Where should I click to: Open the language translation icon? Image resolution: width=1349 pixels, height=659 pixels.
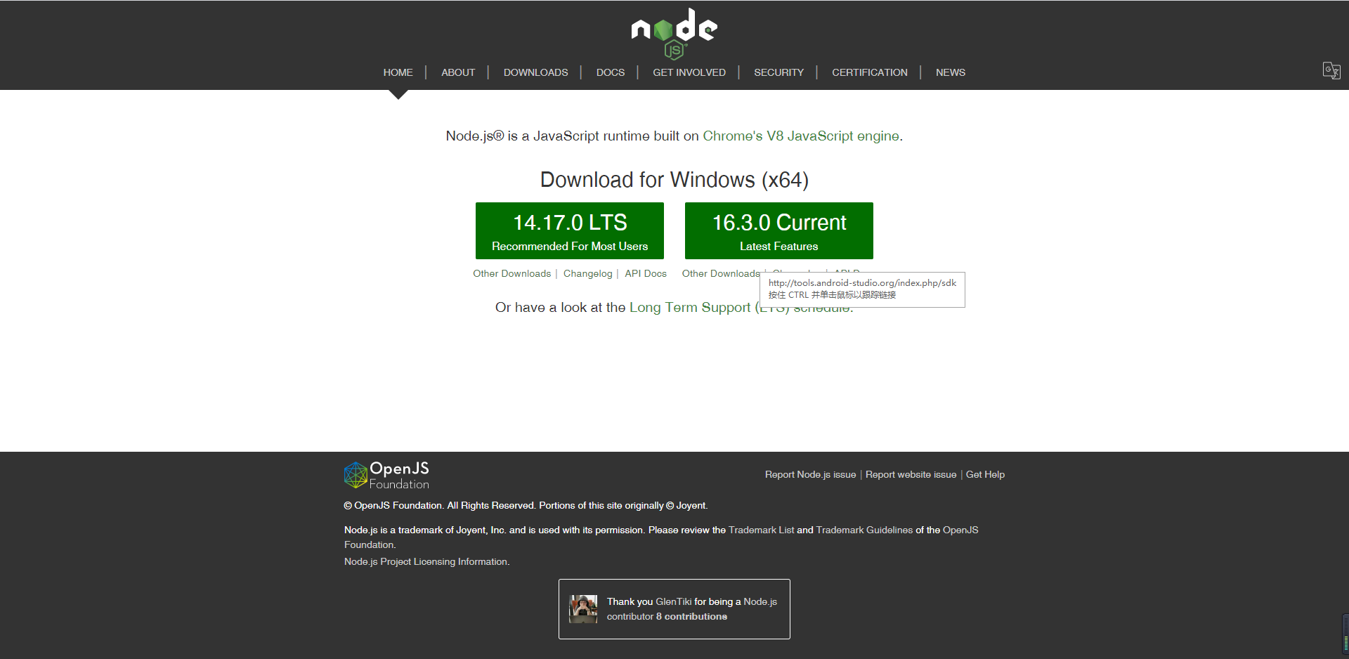[1331, 70]
